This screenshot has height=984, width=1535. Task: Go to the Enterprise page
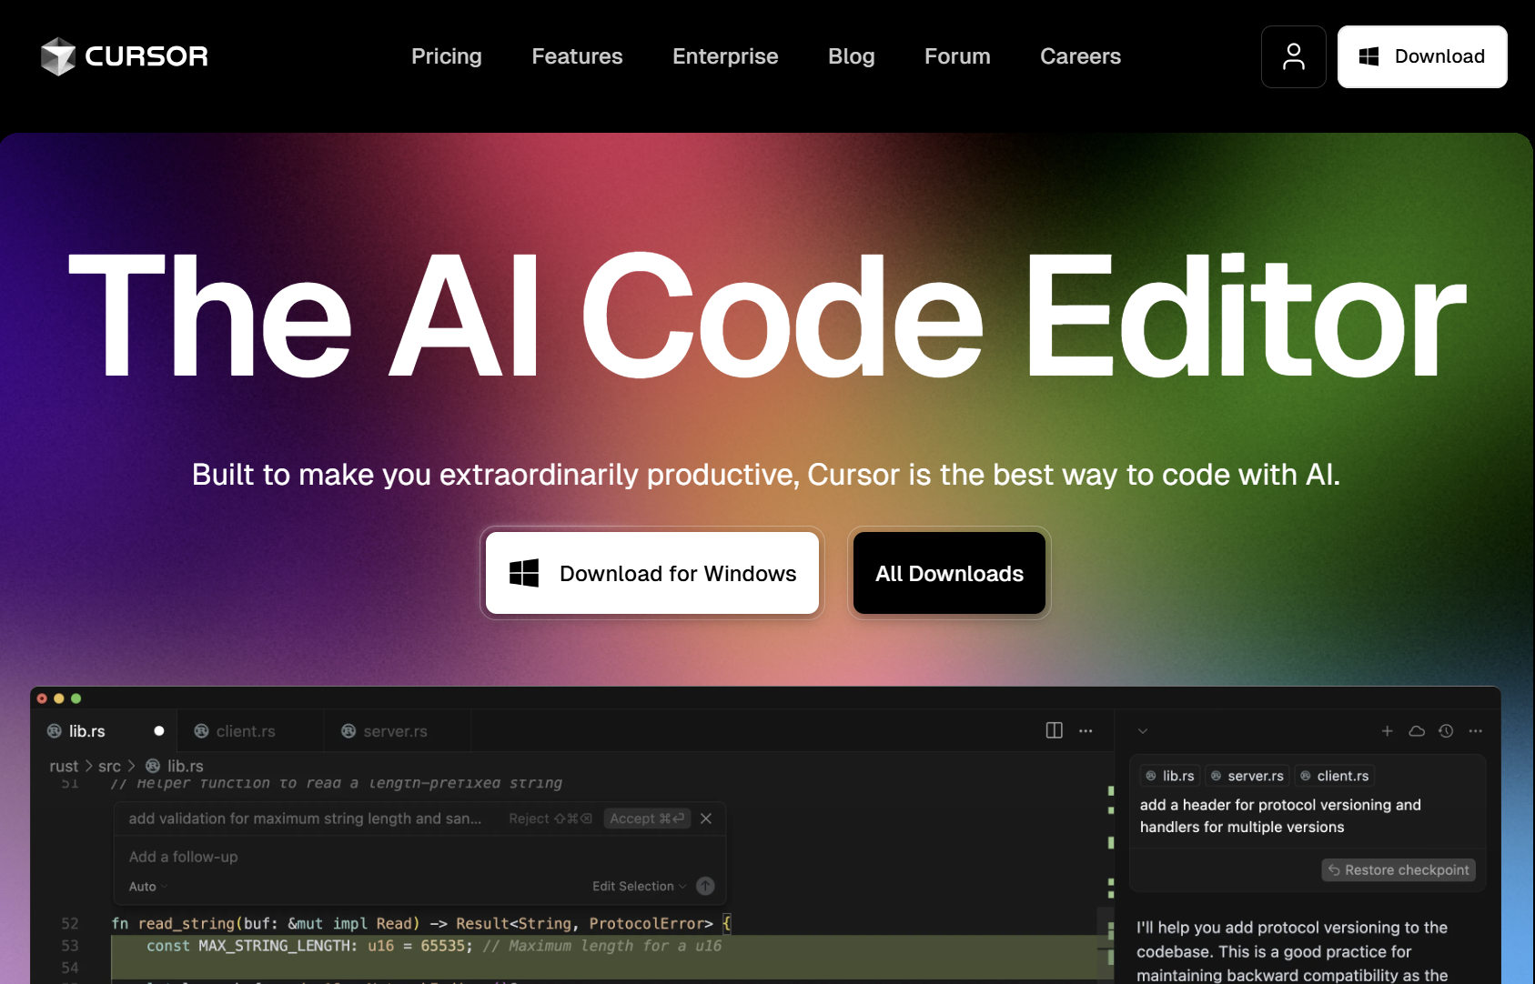point(725,56)
